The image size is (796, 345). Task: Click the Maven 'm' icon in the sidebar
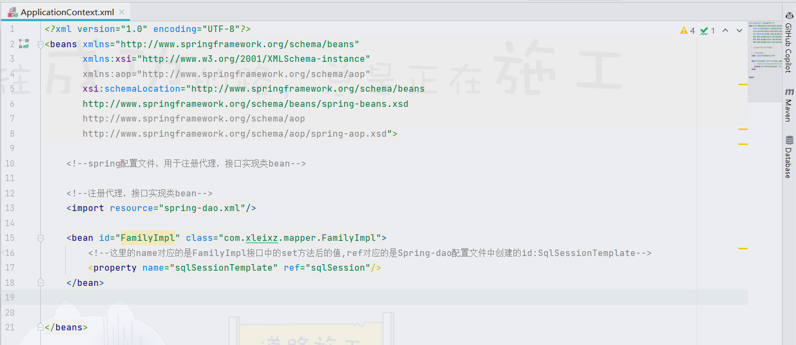pos(789,92)
